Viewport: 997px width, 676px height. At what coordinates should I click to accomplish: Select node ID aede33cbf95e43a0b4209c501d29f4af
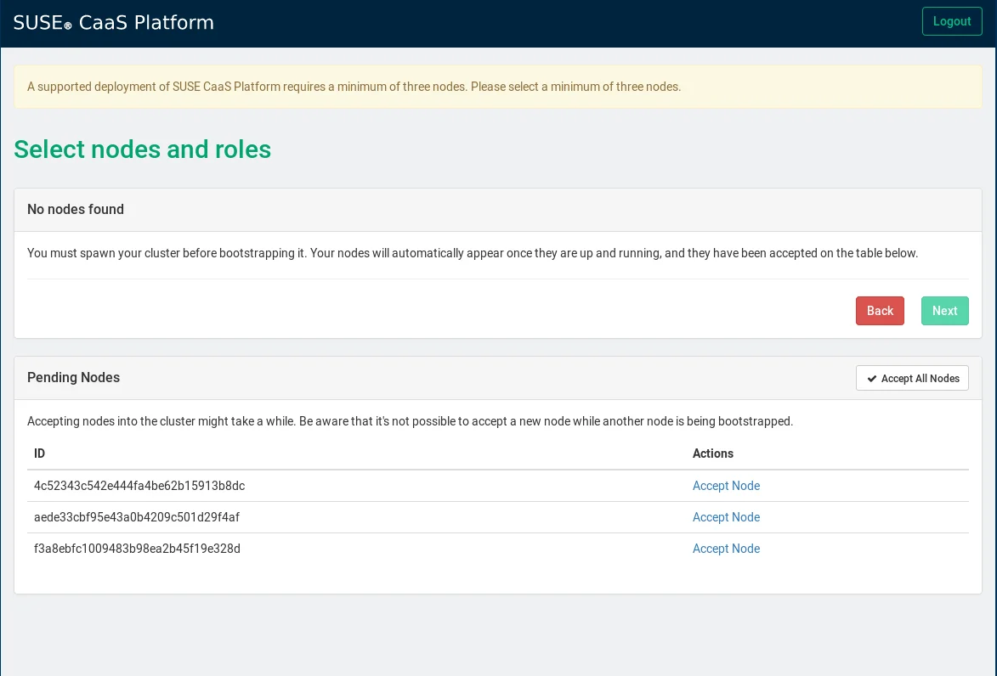point(137,517)
